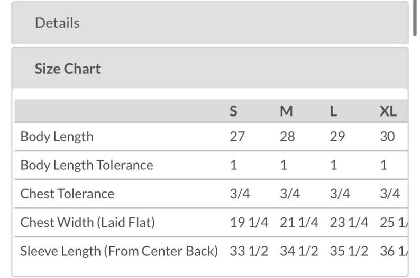Click the XL size column header

click(x=388, y=111)
